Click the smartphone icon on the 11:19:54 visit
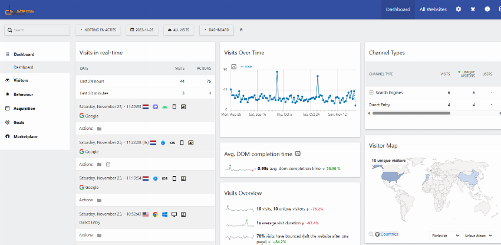 point(174,178)
